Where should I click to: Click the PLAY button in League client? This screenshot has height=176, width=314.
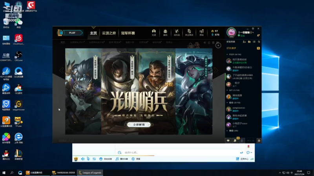click(x=72, y=33)
